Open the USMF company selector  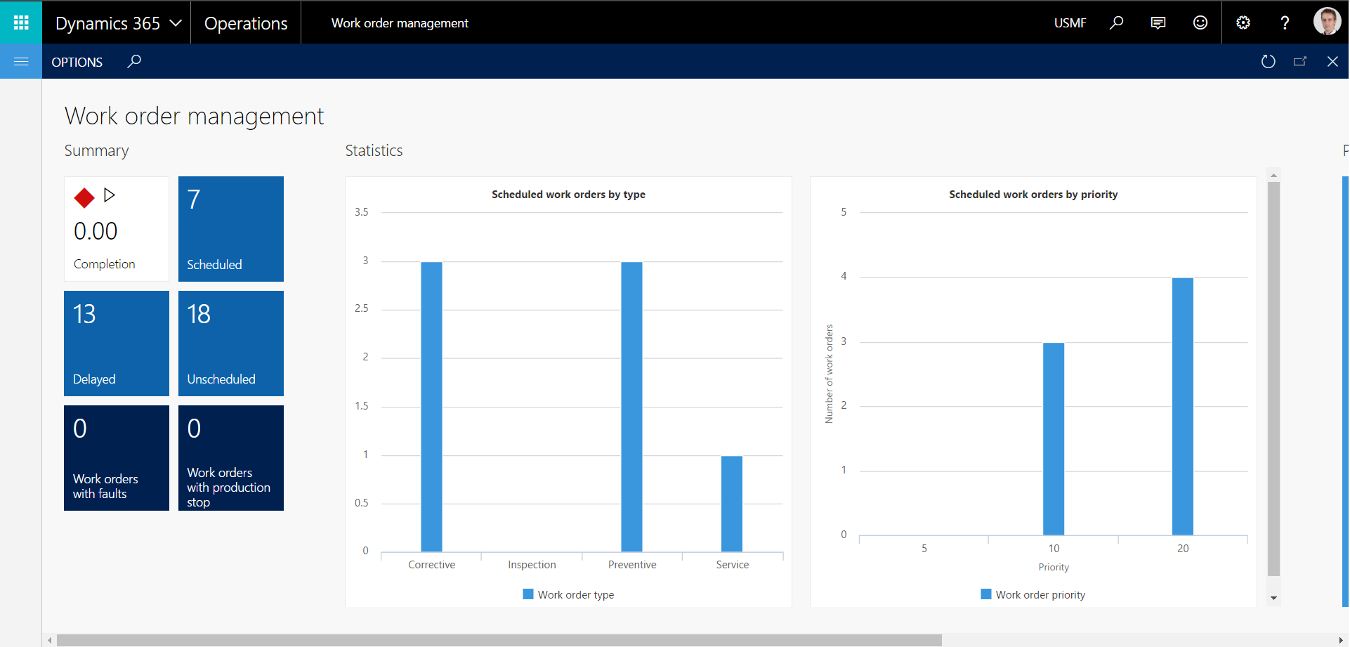click(x=1070, y=22)
